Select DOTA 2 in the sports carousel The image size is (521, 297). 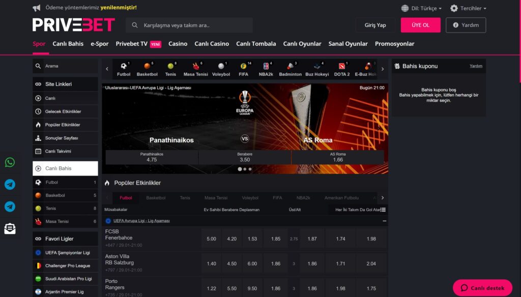(x=342, y=69)
